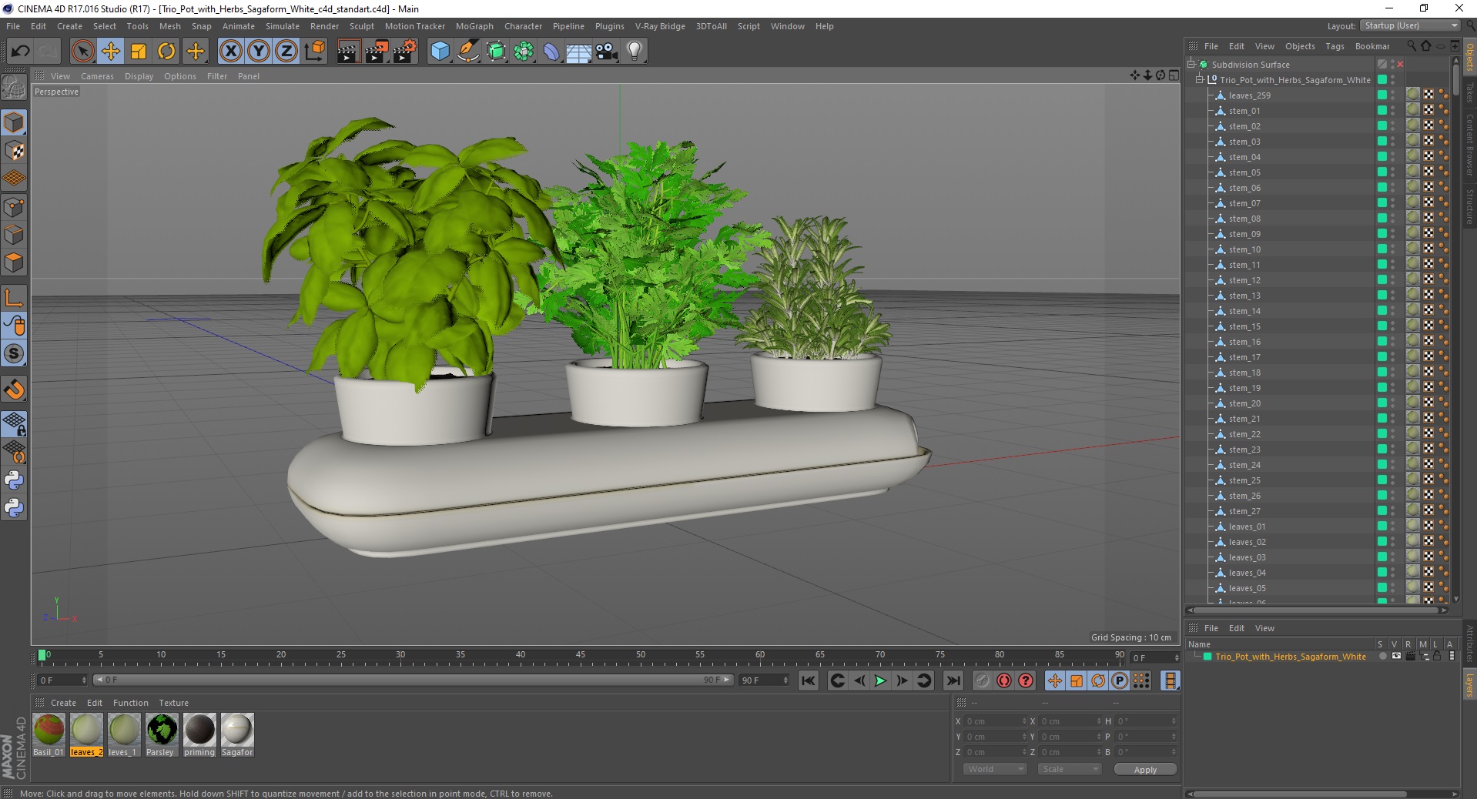The image size is (1477, 799).
Task: Open the World coordinate dropdown
Action: click(x=995, y=769)
